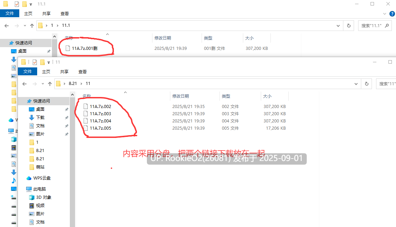Open the 查看 tab in the 11.1 window
396x227 pixels.
pyautogui.click(x=64, y=14)
